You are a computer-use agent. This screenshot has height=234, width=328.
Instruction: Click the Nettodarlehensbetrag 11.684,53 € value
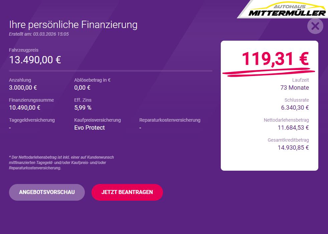coord(293,128)
